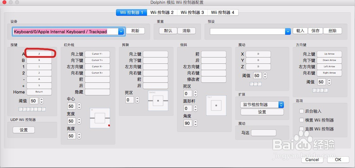Image resolution: width=355 pixels, height=168 pixels.
Task: Click the 挥舞 向上键 empty mapping
Action: [x=155, y=54]
